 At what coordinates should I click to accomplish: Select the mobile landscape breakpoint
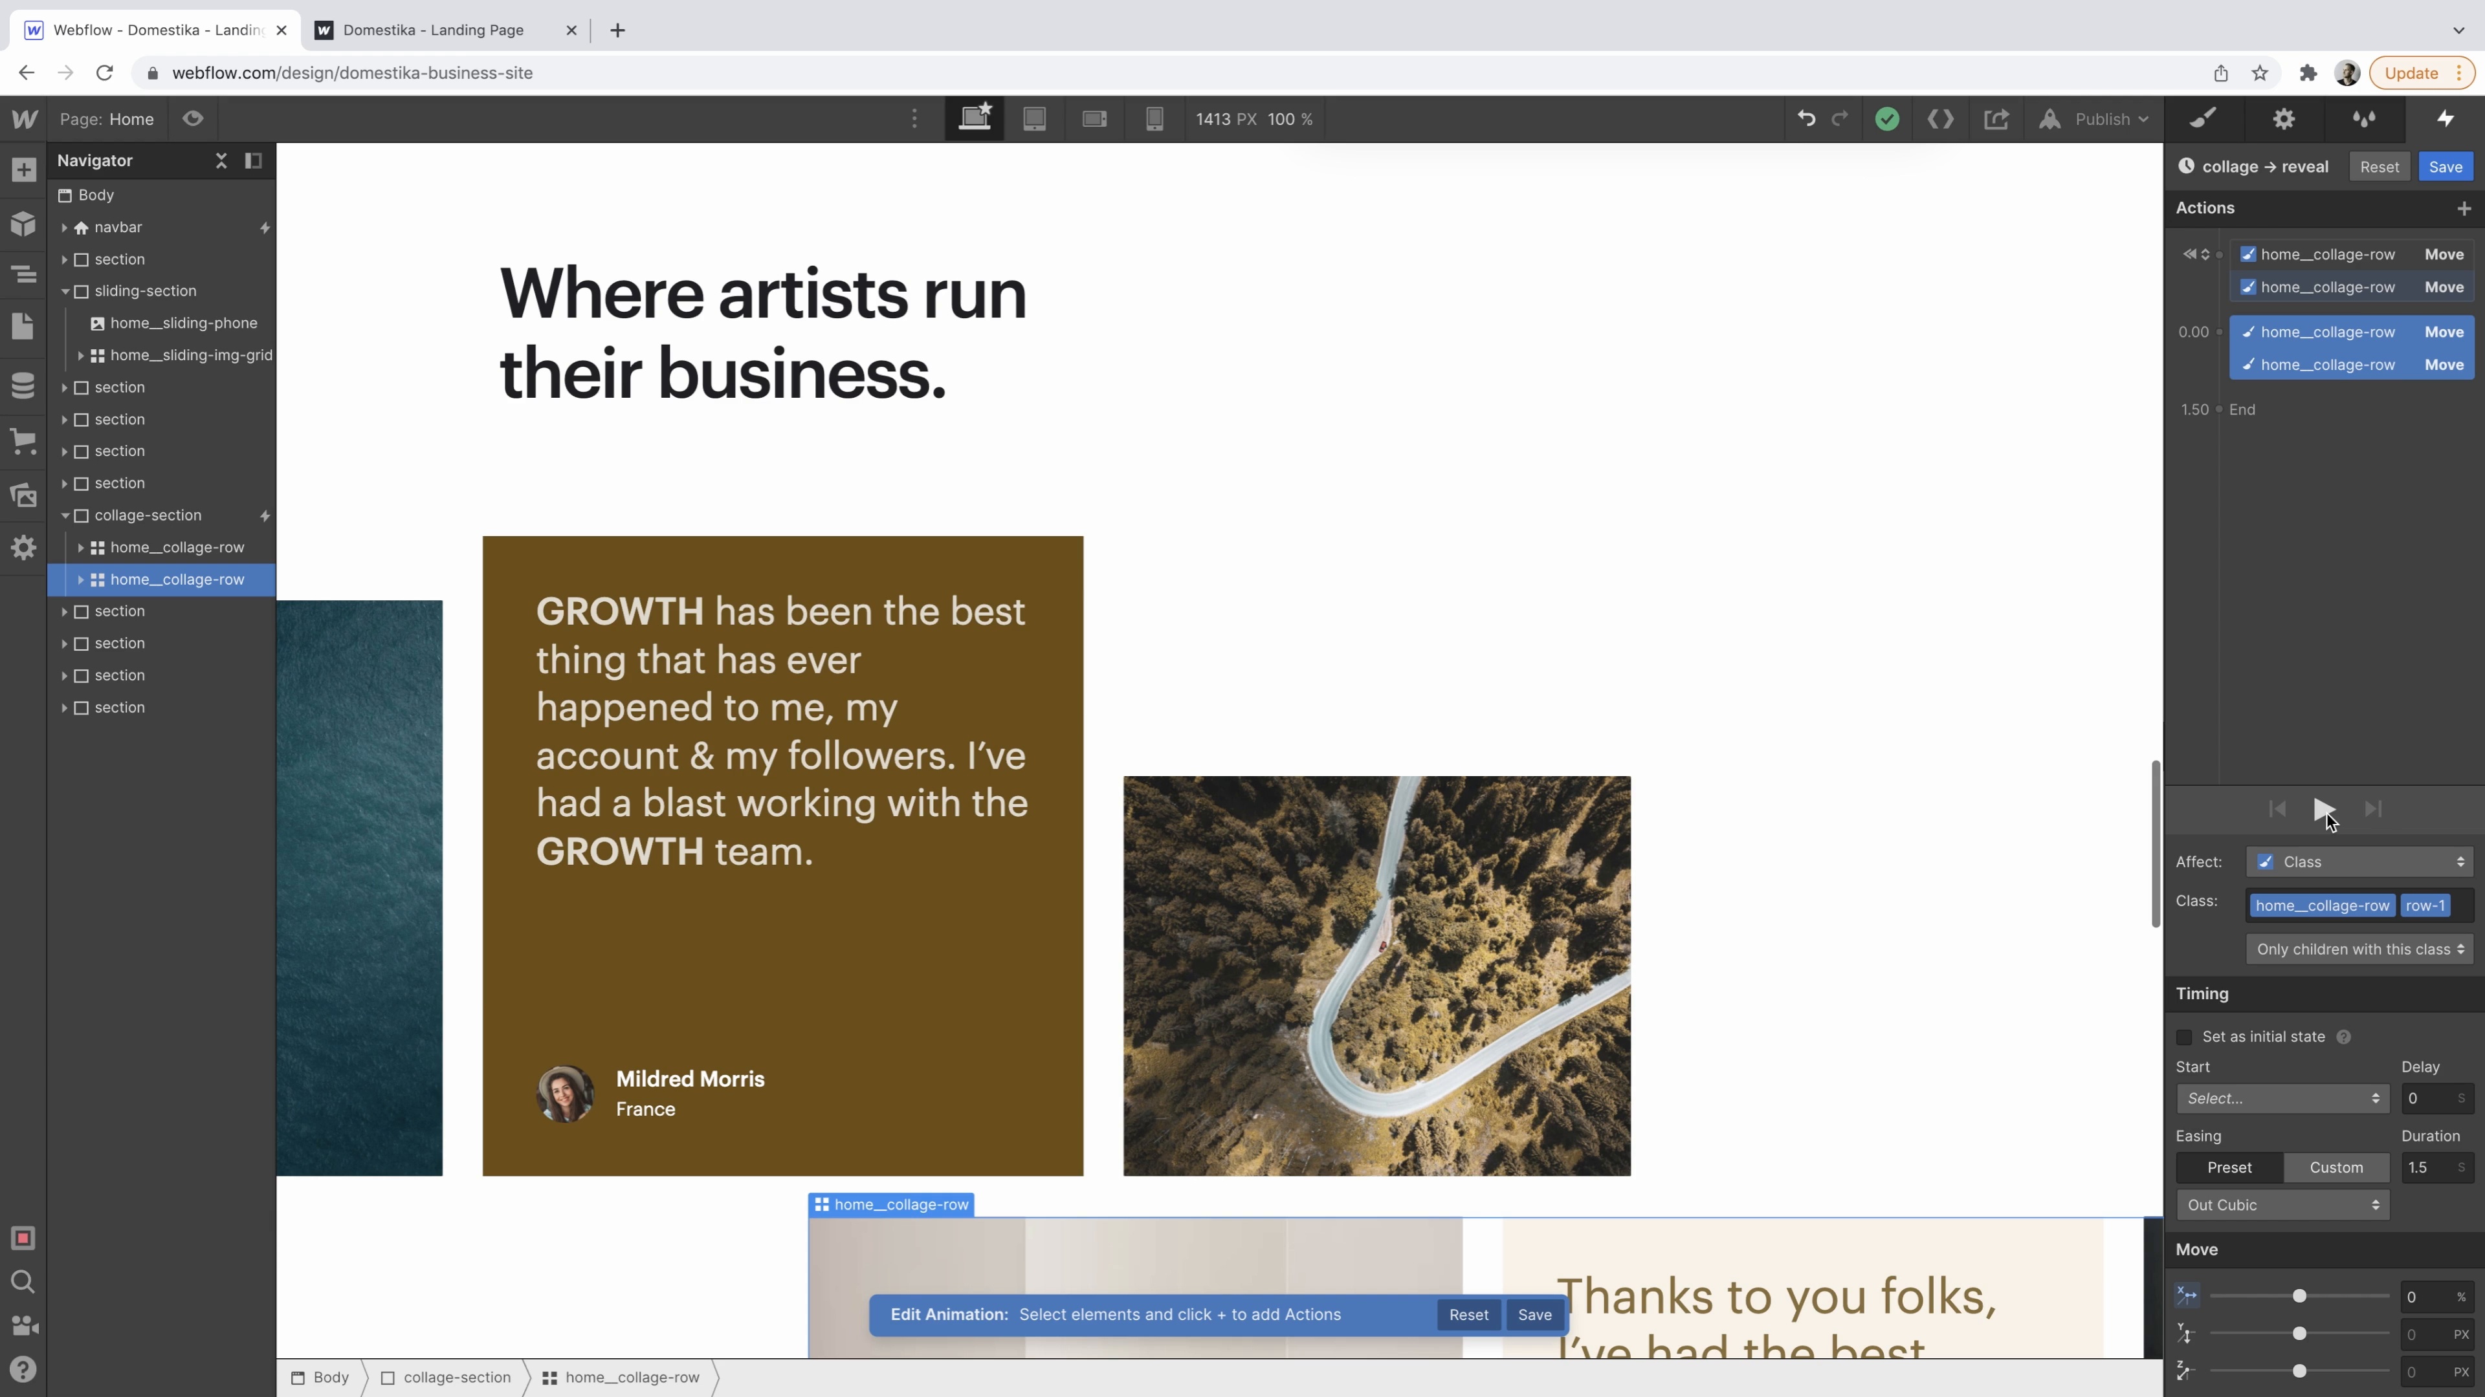(x=1094, y=118)
